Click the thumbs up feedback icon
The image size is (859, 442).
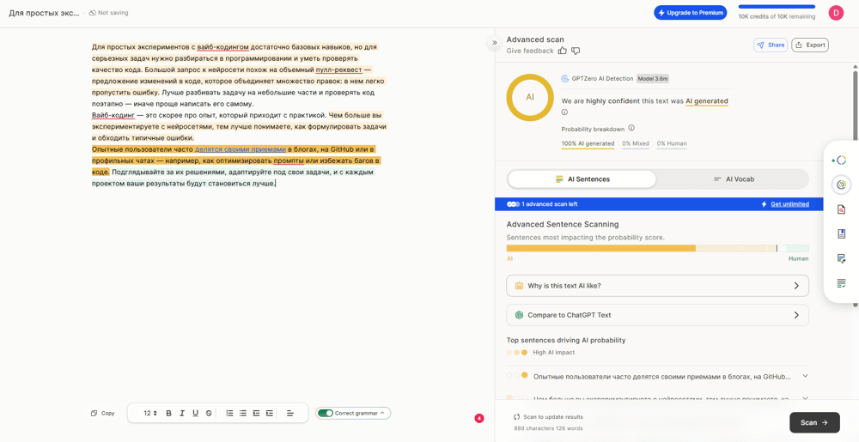point(563,51)
